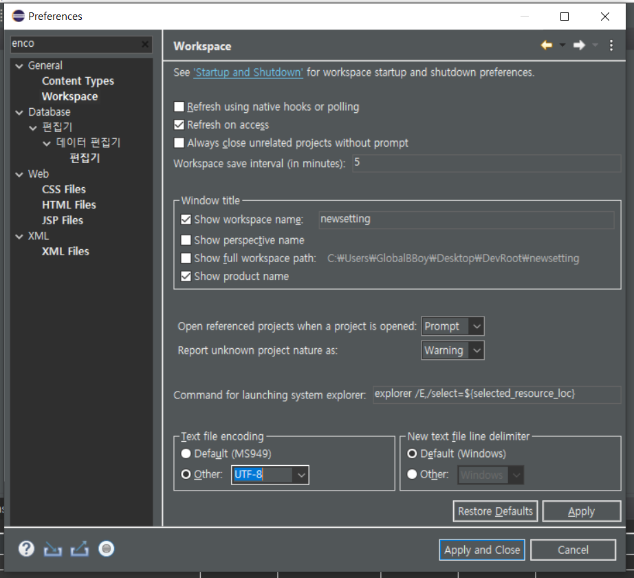
Task: Open the view menu (three dots)
Action: pos(611,45)
